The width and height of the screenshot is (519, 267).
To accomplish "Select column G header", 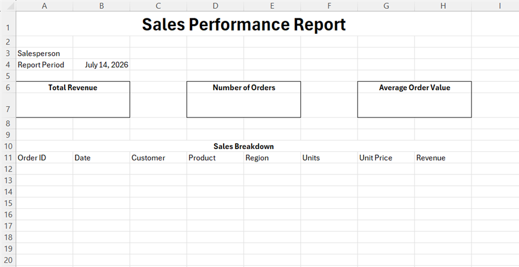I will click(386, 5).
